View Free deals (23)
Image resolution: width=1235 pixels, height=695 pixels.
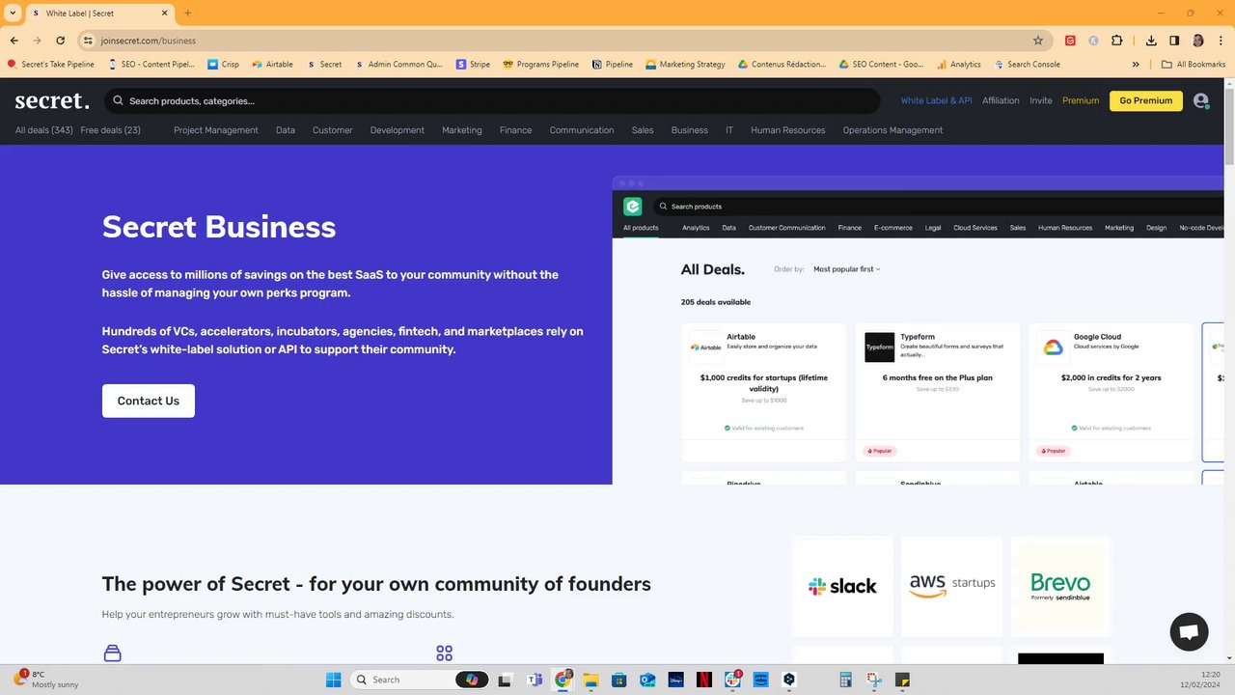111,130
